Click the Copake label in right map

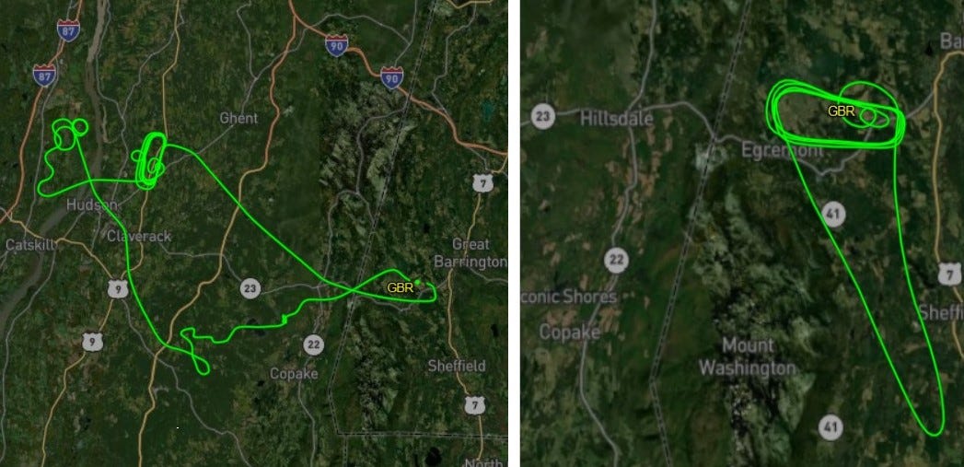pos(569,333)
